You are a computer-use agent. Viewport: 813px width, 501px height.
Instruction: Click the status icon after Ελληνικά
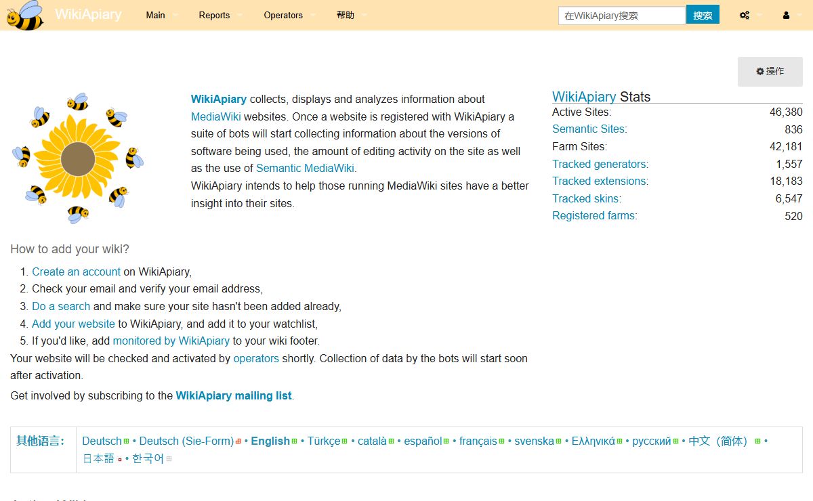pos(619,441)
